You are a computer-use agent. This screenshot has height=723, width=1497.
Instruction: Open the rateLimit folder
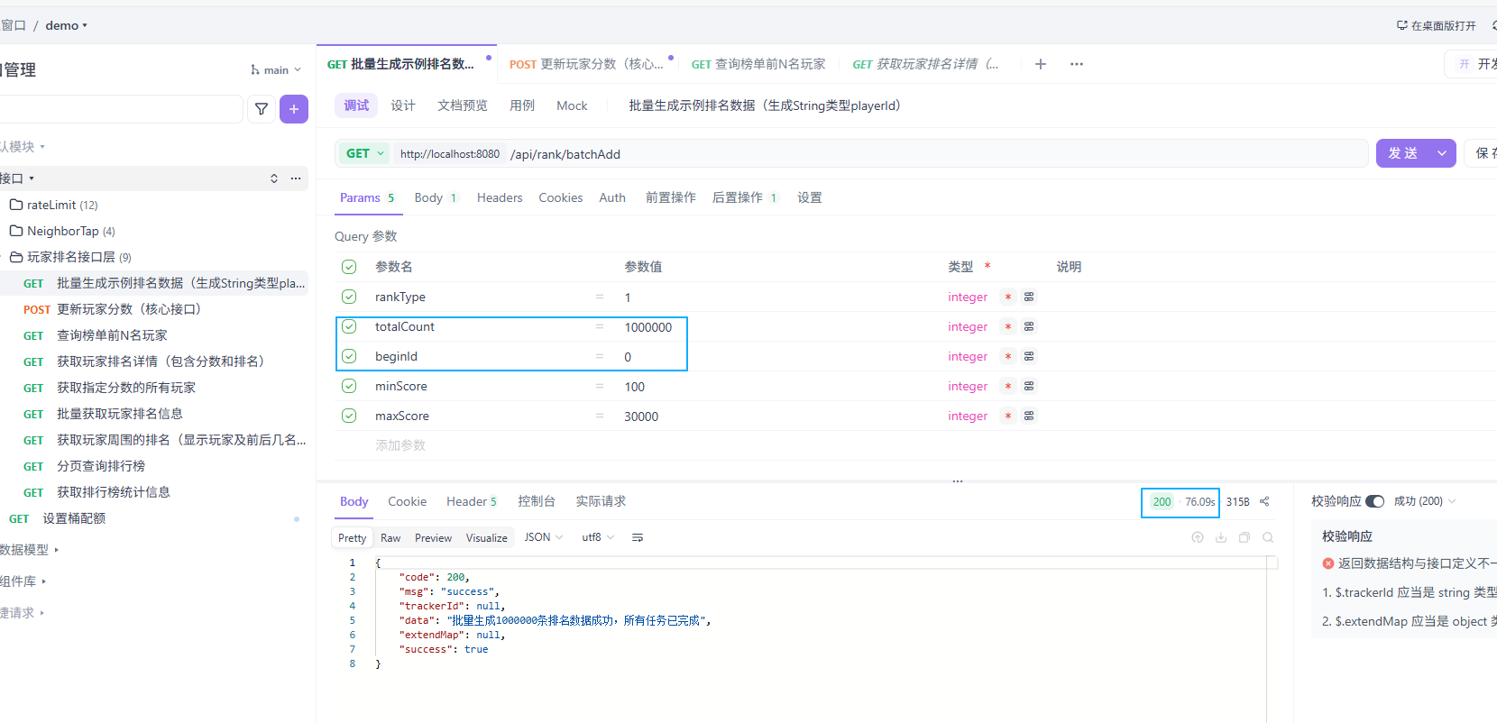tap(54, 205)
